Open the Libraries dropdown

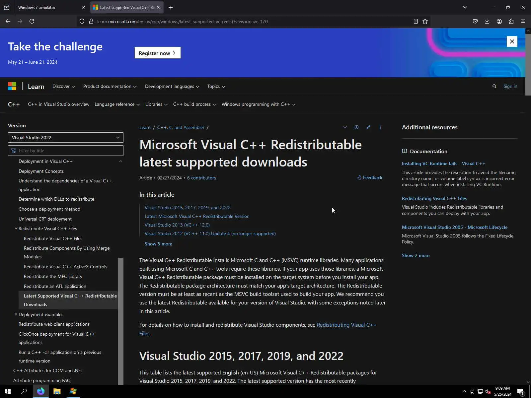tap(156, 104)
